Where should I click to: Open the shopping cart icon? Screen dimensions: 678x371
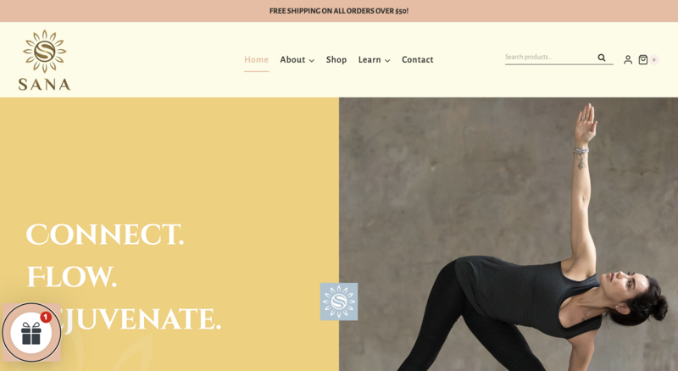643,59
